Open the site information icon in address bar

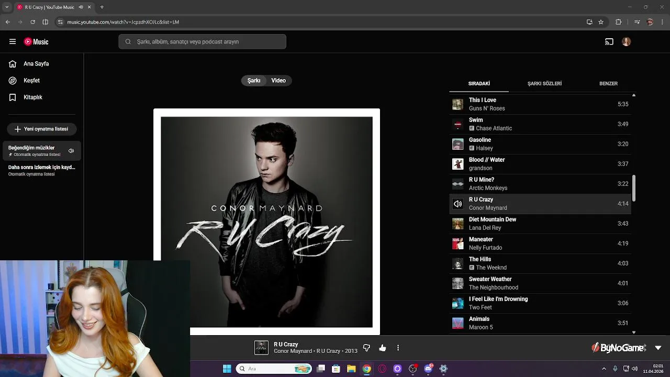(x=60, y=22)
